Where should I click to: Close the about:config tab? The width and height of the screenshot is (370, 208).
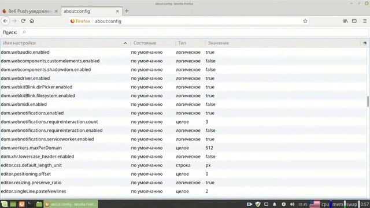117,11
